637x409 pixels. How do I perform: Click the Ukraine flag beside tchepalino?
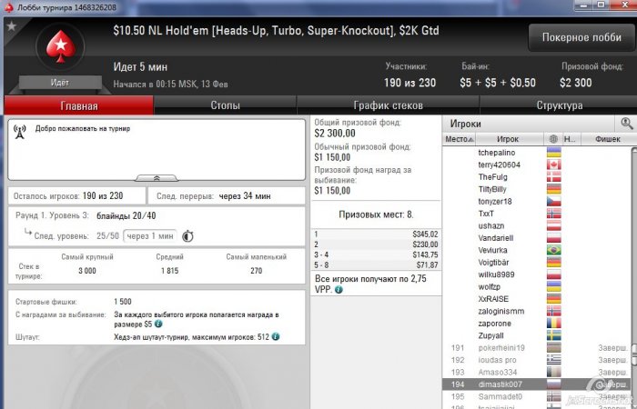(553, 153)
